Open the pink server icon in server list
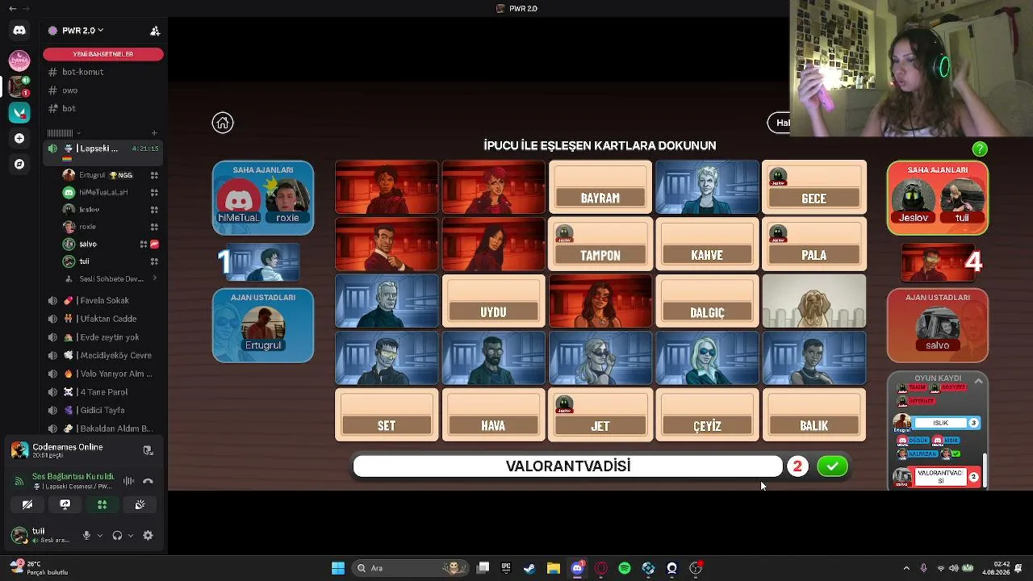Screen dimensions: 1033x581 (19, 60)
